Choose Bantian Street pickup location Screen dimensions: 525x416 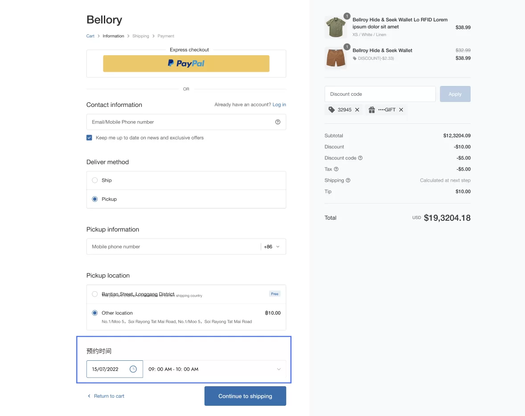pyautogui.click(x=95, y=294)
